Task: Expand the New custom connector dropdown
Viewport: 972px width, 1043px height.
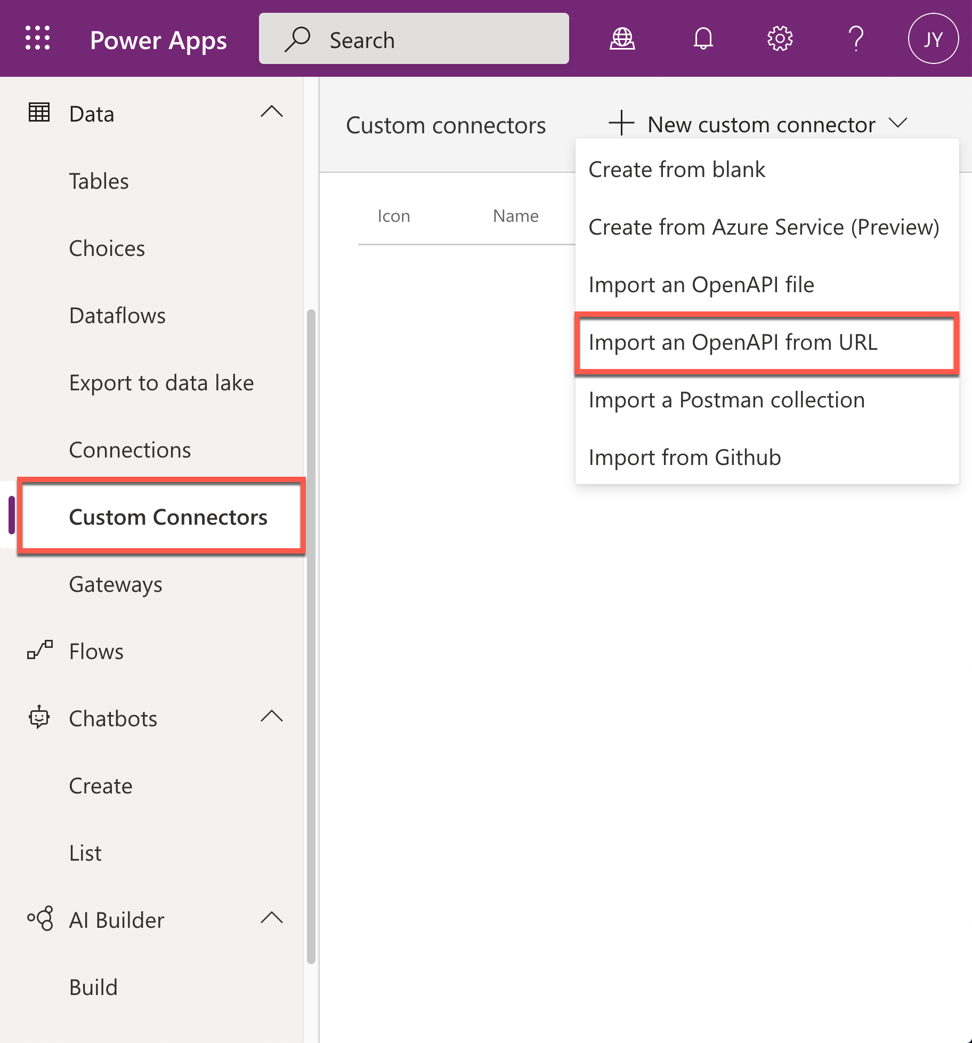Action: pos(898,124)
